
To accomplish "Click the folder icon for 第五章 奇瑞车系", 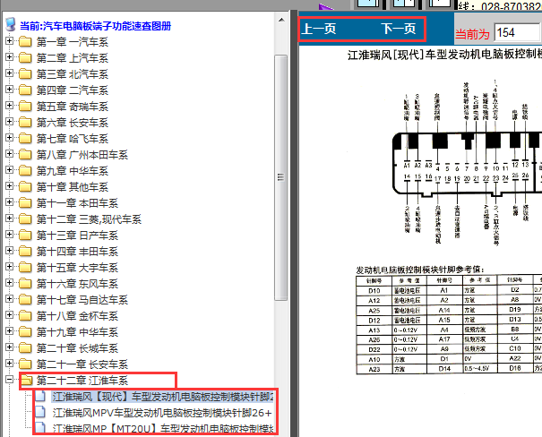I will click(x=25, y=107).
